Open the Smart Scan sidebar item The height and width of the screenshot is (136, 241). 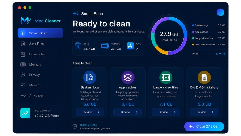tap(40, 33)
